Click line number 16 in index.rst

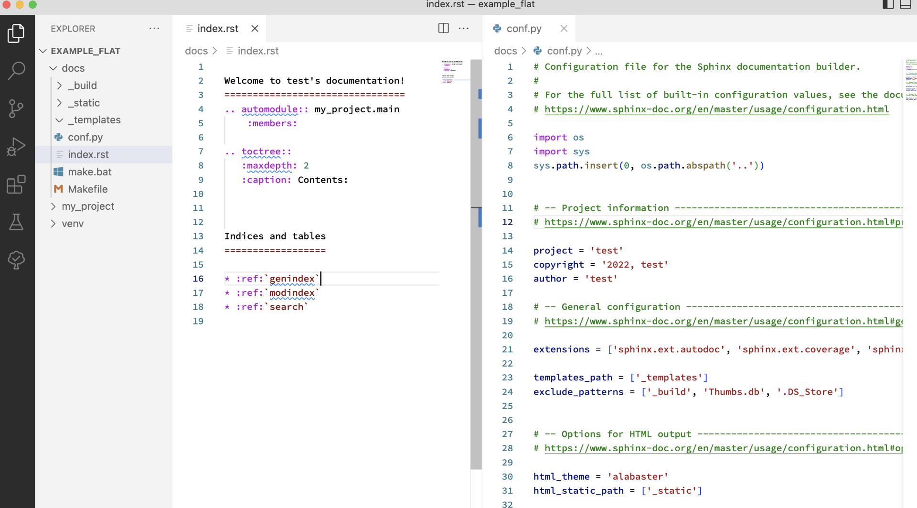click(x=198, y=279)
